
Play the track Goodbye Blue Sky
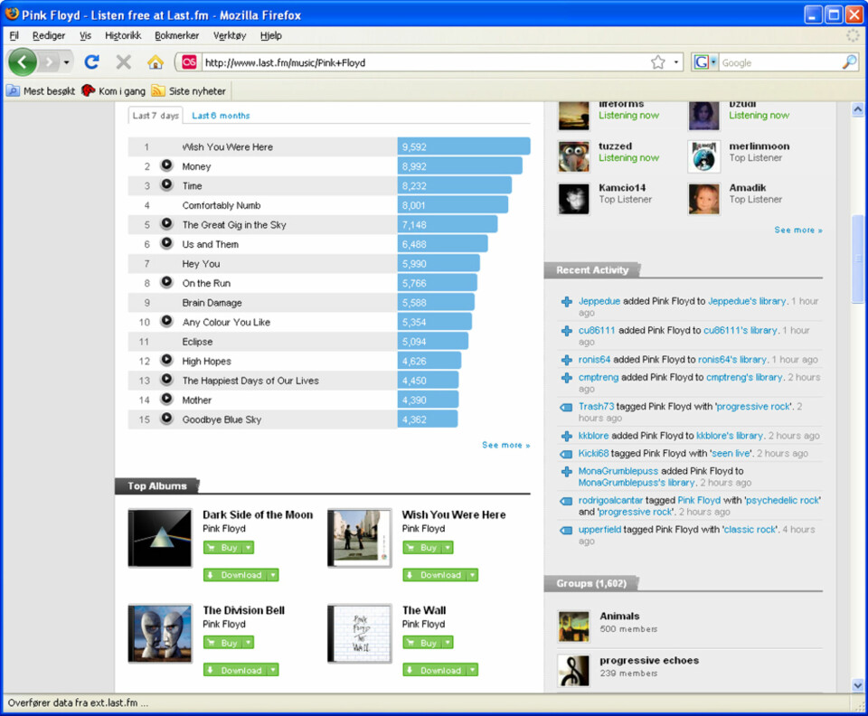pyautogui.click(x=166, y=419)
